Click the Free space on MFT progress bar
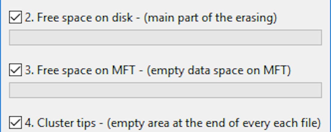The image size is (331, 132). point(165,90)
